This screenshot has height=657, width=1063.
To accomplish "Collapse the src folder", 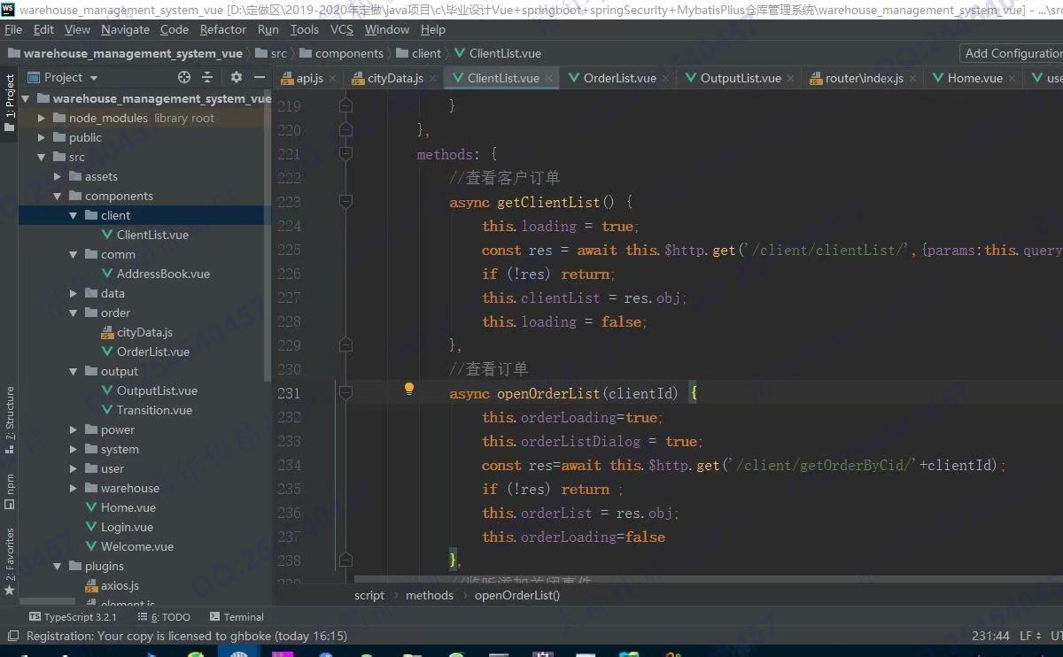I will [x=41, y=157].
